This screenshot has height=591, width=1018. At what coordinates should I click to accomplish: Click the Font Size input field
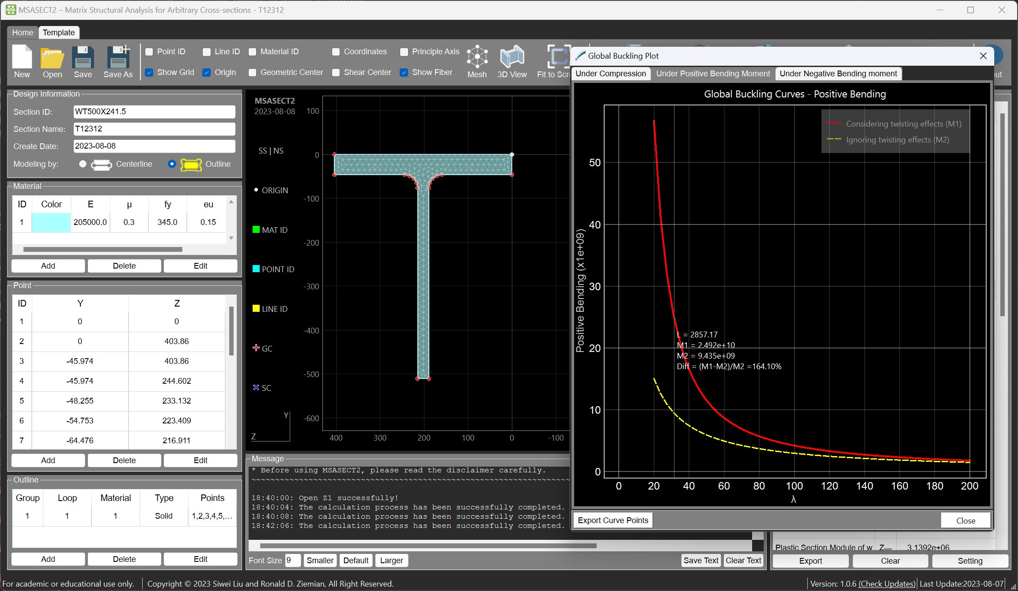pos(293,560)
